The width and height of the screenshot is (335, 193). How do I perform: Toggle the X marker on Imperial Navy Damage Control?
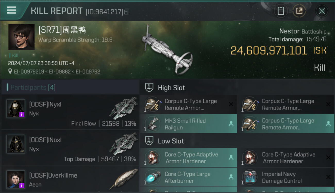coord(328,177)
